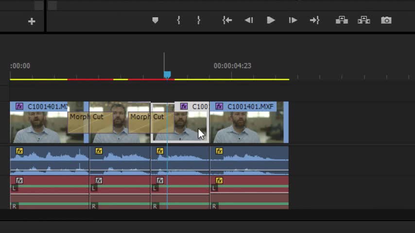Click fx badge on first C1001401 video clip
Image resolution: width=415 pixels, height=233 pixels.
pos(19,106)
